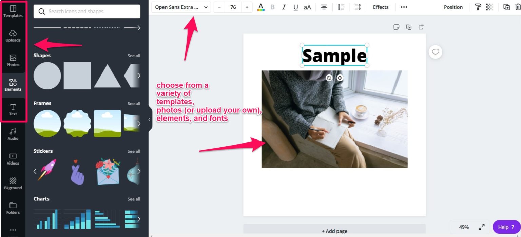Select the Videos sidebar icon

click(x=13, y=158)
